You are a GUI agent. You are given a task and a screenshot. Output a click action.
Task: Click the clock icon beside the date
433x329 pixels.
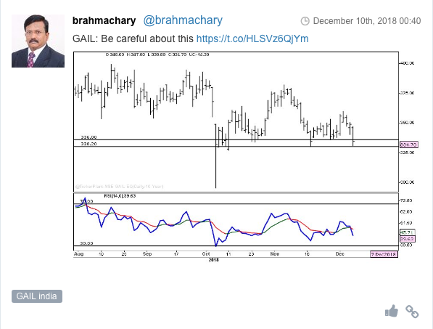pos(305,21)
